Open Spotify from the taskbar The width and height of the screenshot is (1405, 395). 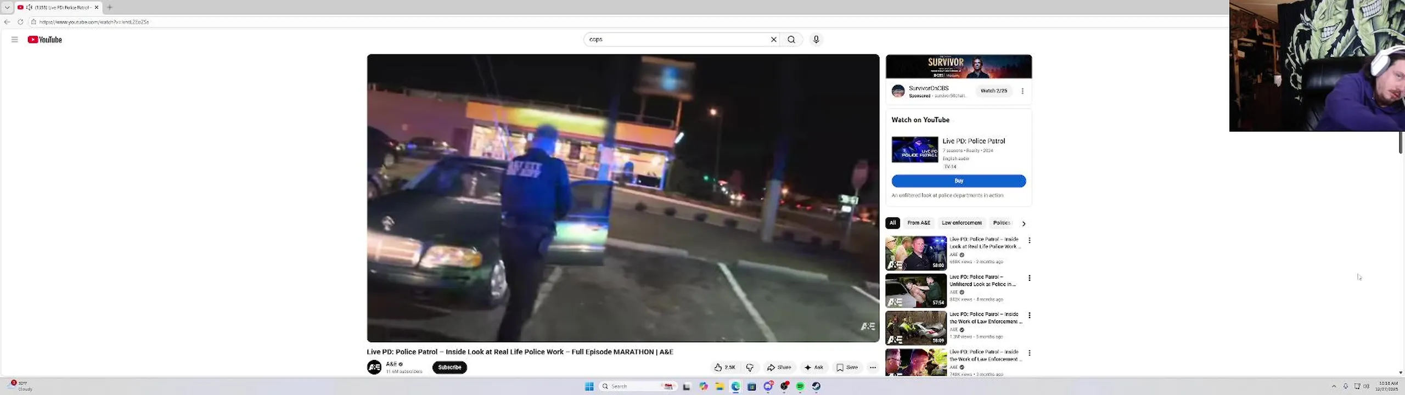click(801, 386)
